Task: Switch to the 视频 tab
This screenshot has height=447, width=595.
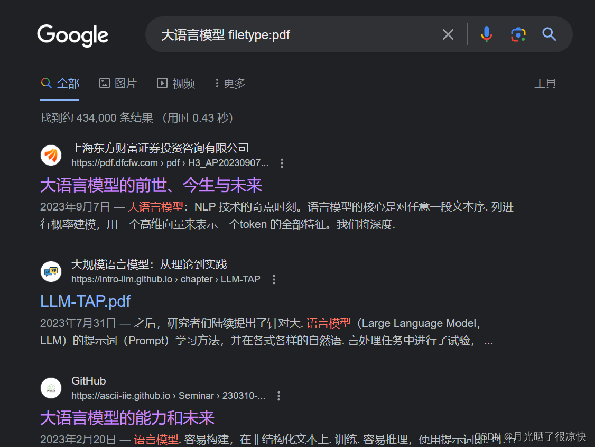Action: click(x=176, y=84)
